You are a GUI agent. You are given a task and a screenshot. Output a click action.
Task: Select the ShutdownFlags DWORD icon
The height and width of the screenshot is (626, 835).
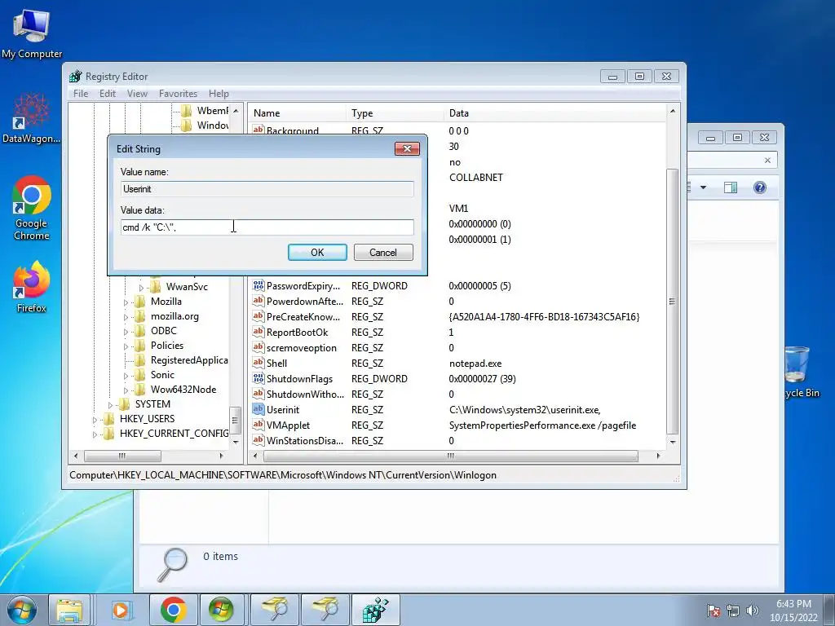258,378
